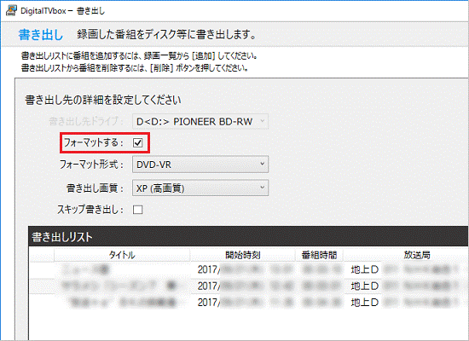Screen dimensions: 469x341
Task: Open the 書き出し画質 XP (高画質) dropdown
Action: (x=200, y=188)
